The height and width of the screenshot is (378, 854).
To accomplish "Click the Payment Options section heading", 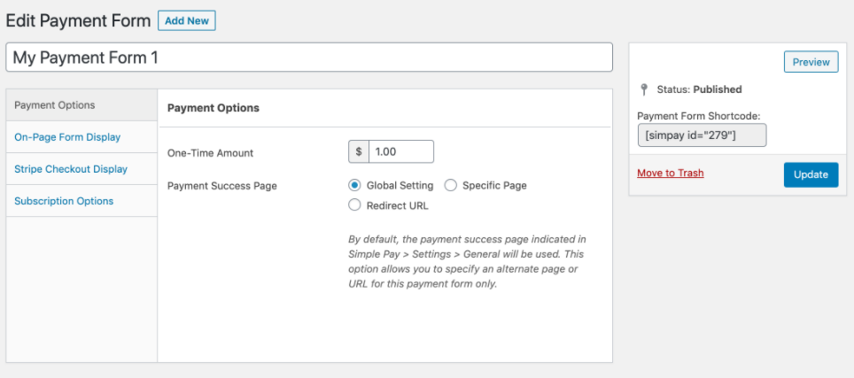I will (x=213, y=108).
